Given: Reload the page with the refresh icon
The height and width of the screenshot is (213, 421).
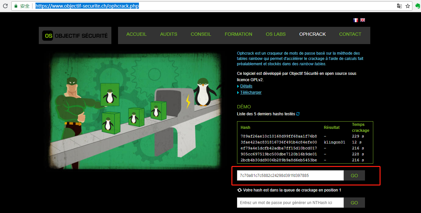Looking at the screenshot, I should pos(5,6).
